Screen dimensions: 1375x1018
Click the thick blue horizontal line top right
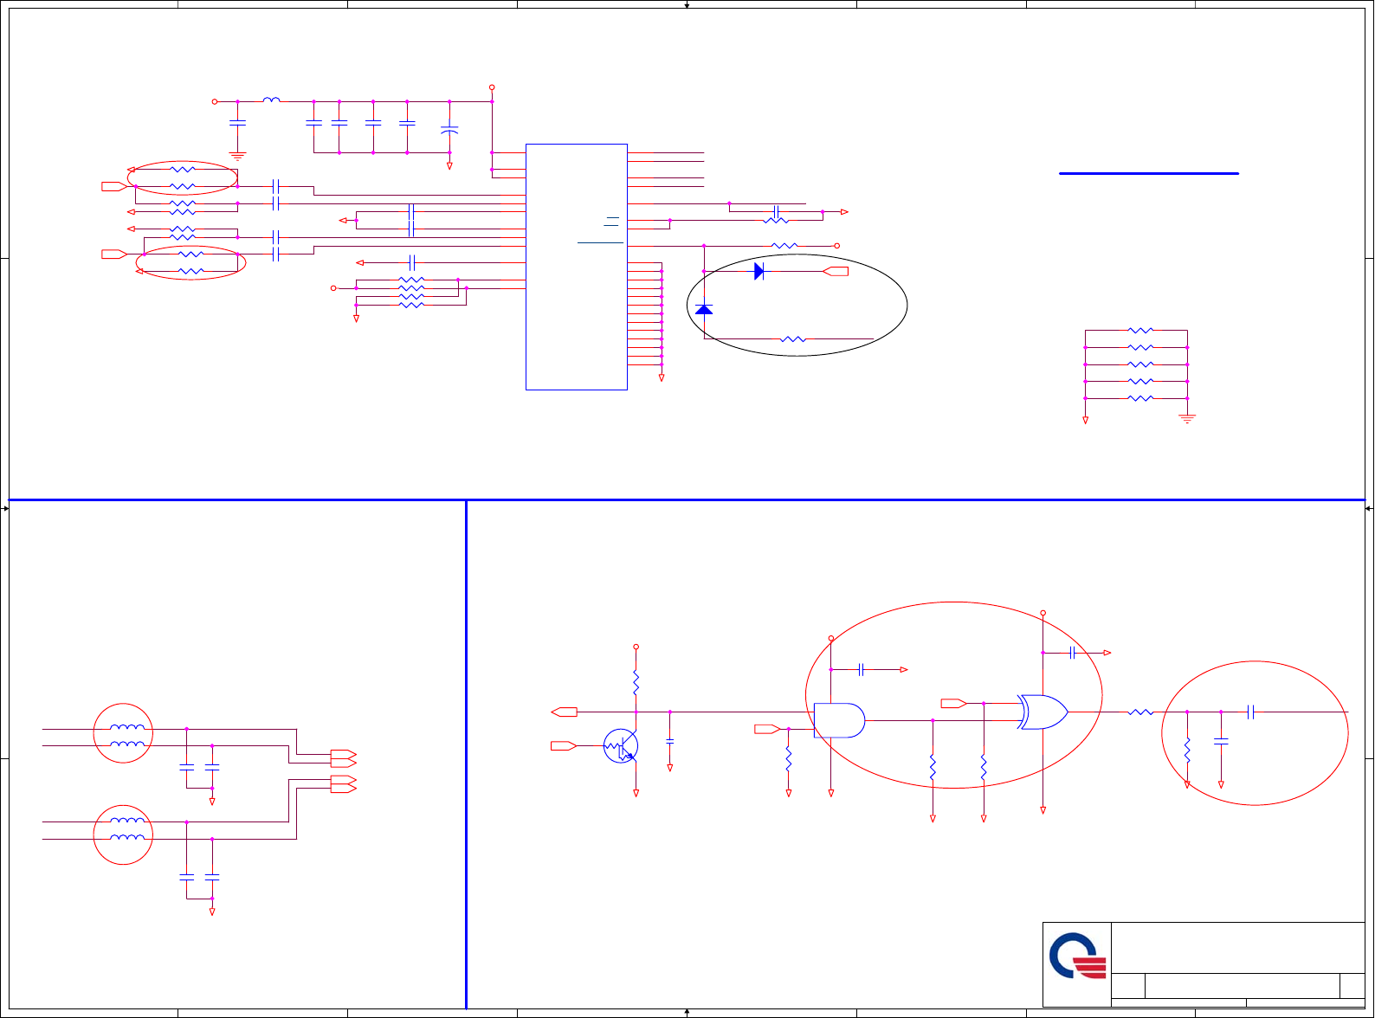(x=1149, y=173)
